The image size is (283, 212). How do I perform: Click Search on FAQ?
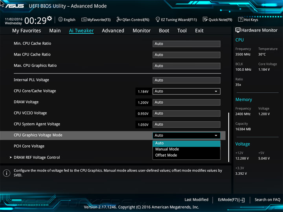(x=268, y=200)
